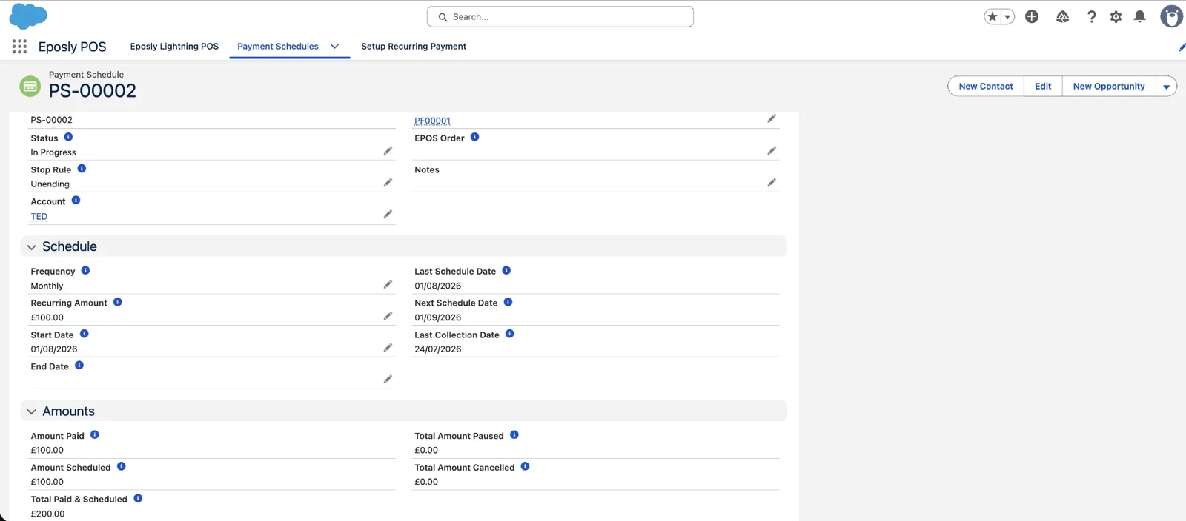Show info tooltip for Status

(x=68, y=137)
